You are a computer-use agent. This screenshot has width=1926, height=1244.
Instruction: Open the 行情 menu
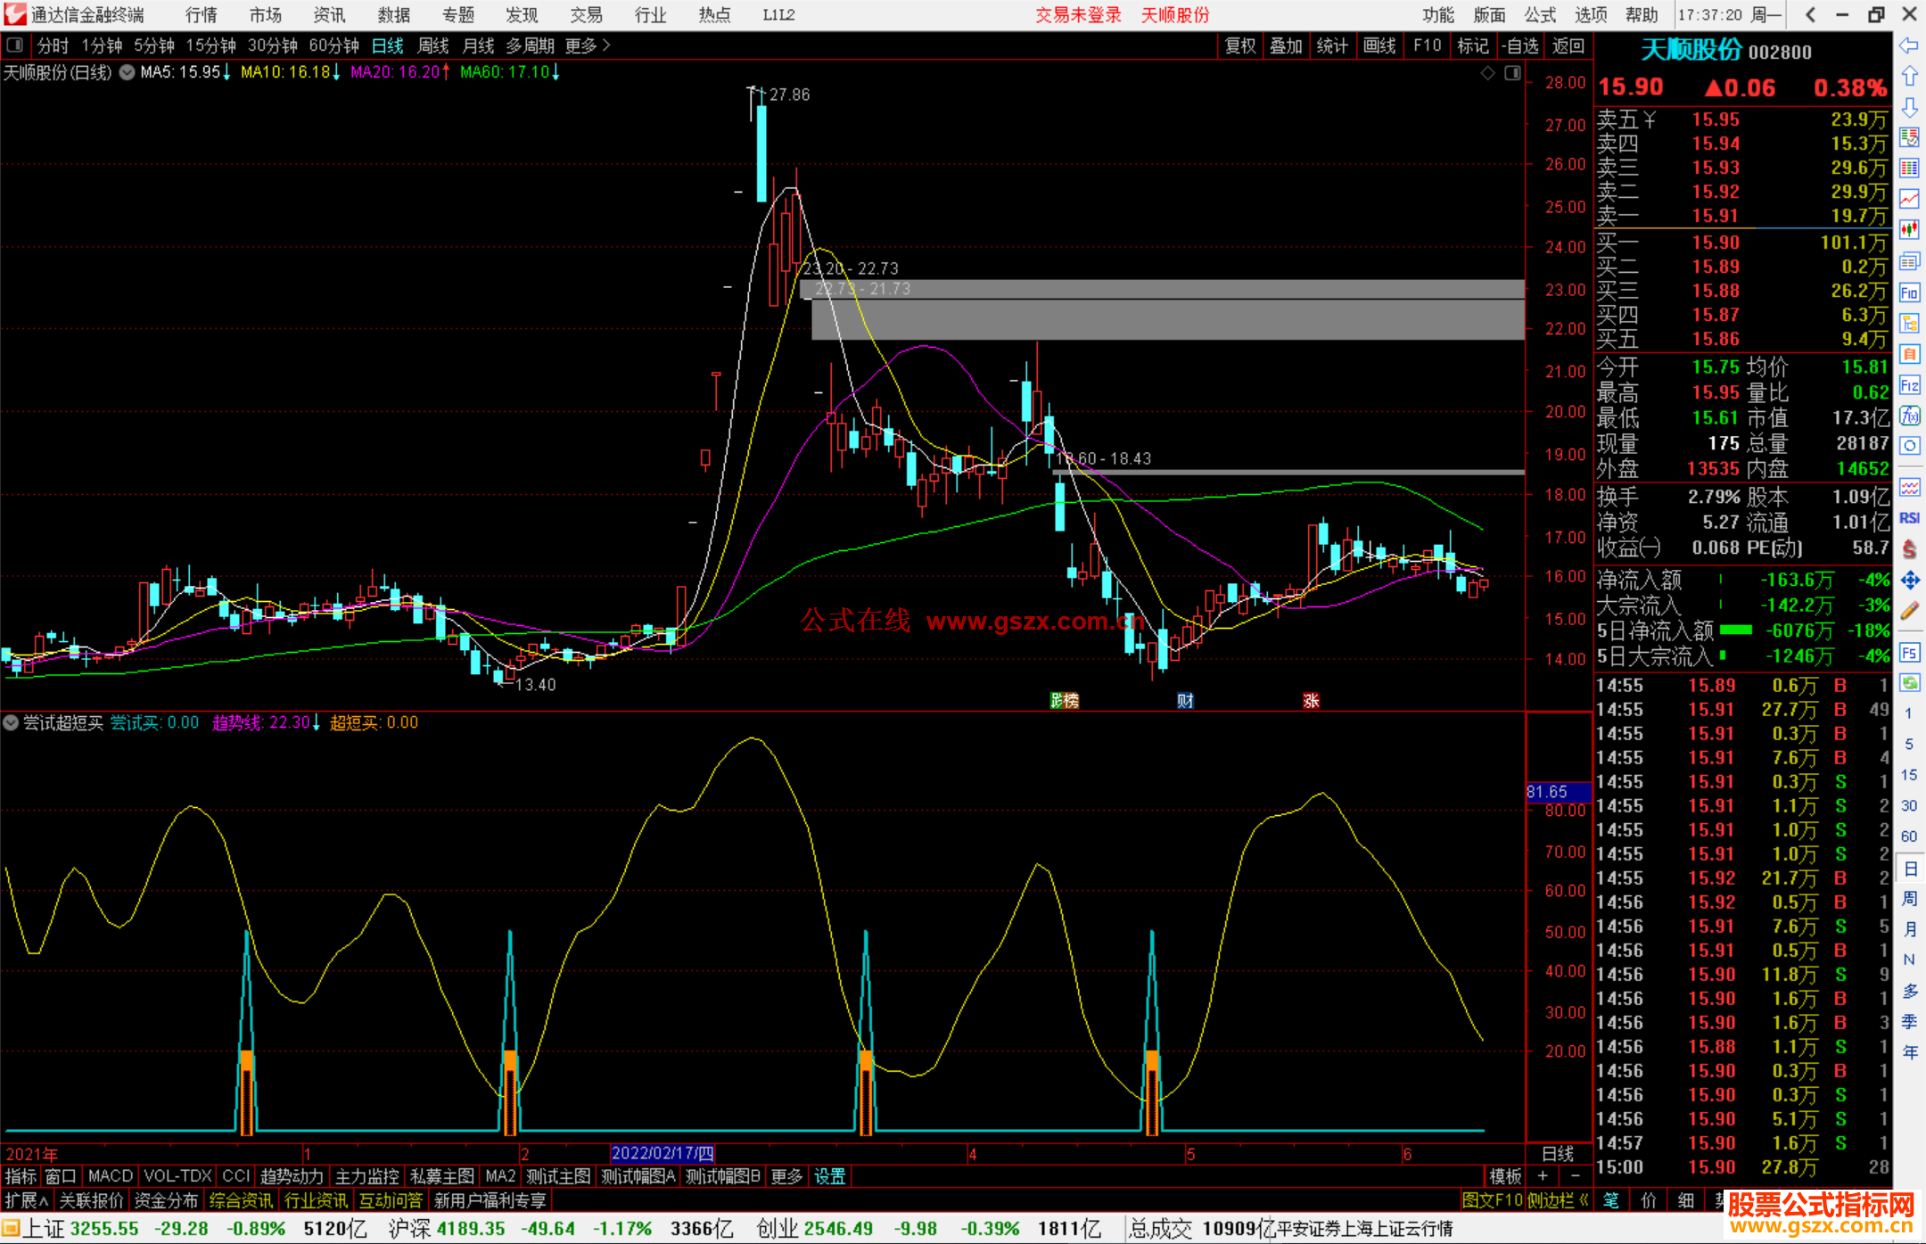[201, 15]
